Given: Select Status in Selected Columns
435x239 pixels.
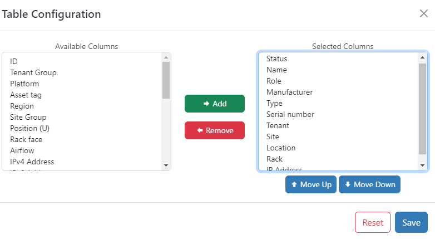Looking at the screenshot, I should click(x=338, y=58).
